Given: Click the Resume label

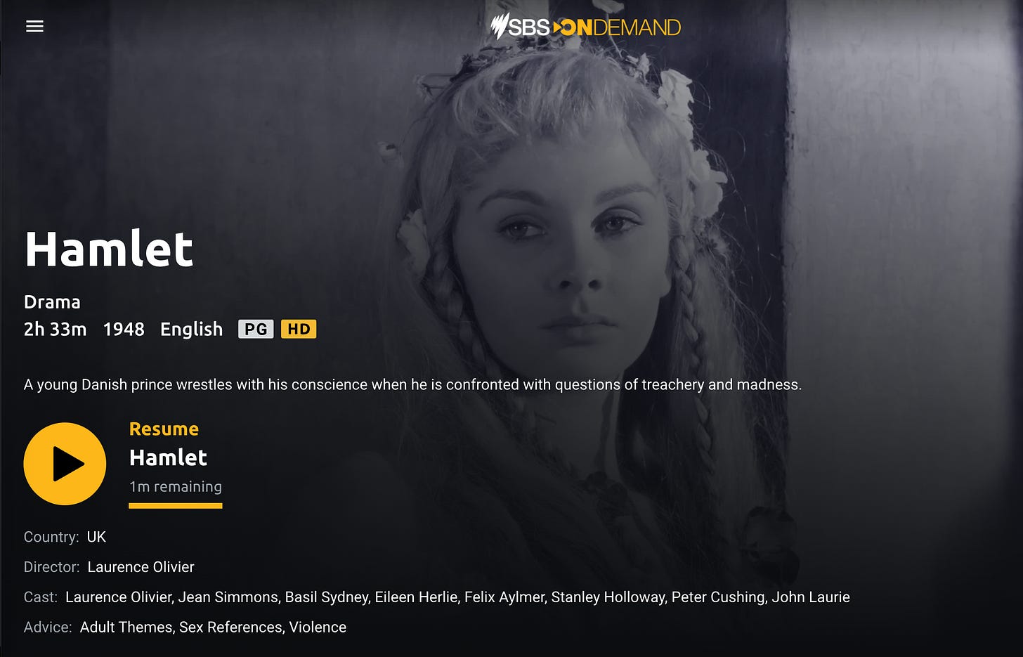Looking at the screenshot, I should click(x=164, y=429).
